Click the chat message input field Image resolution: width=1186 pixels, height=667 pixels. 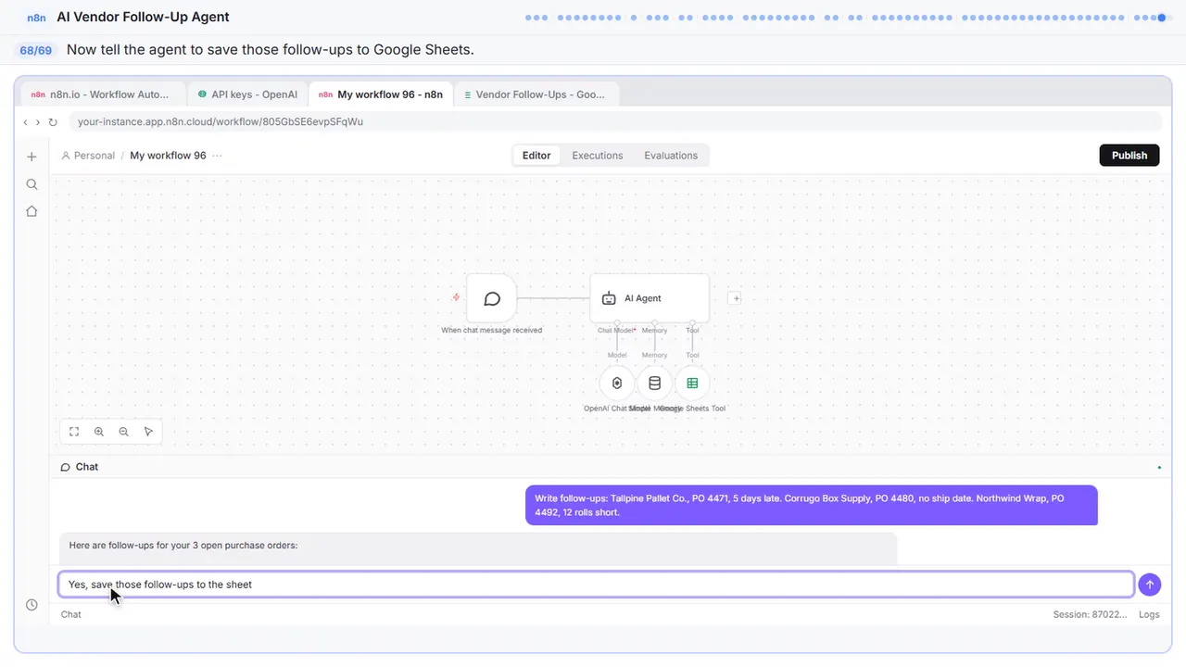(x=596, y=585)
